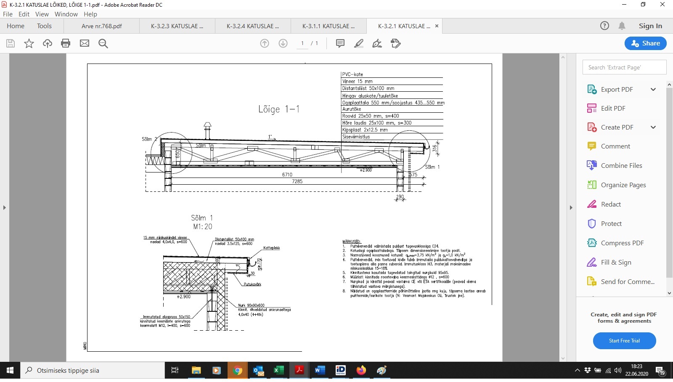
Task: Click the Start Free Trial button
Action: pyautogui.click(x=624, y=341)
